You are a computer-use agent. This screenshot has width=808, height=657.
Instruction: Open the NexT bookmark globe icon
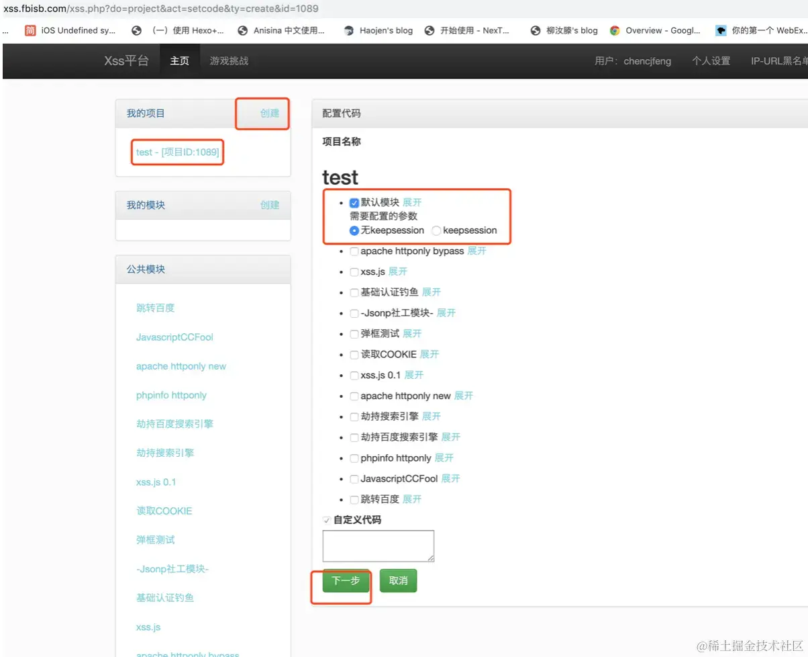(x=430, y=30)
